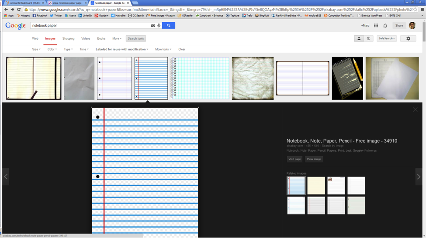Click the camera search-by-image icon
The height and width of the screenshot is (238, 426).
click(153, 26)
